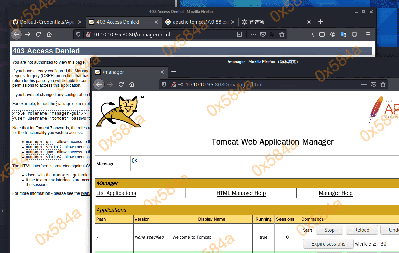Click the saved-login key icon in address bar
Screen dimensions: 399x253
(180, 84)
